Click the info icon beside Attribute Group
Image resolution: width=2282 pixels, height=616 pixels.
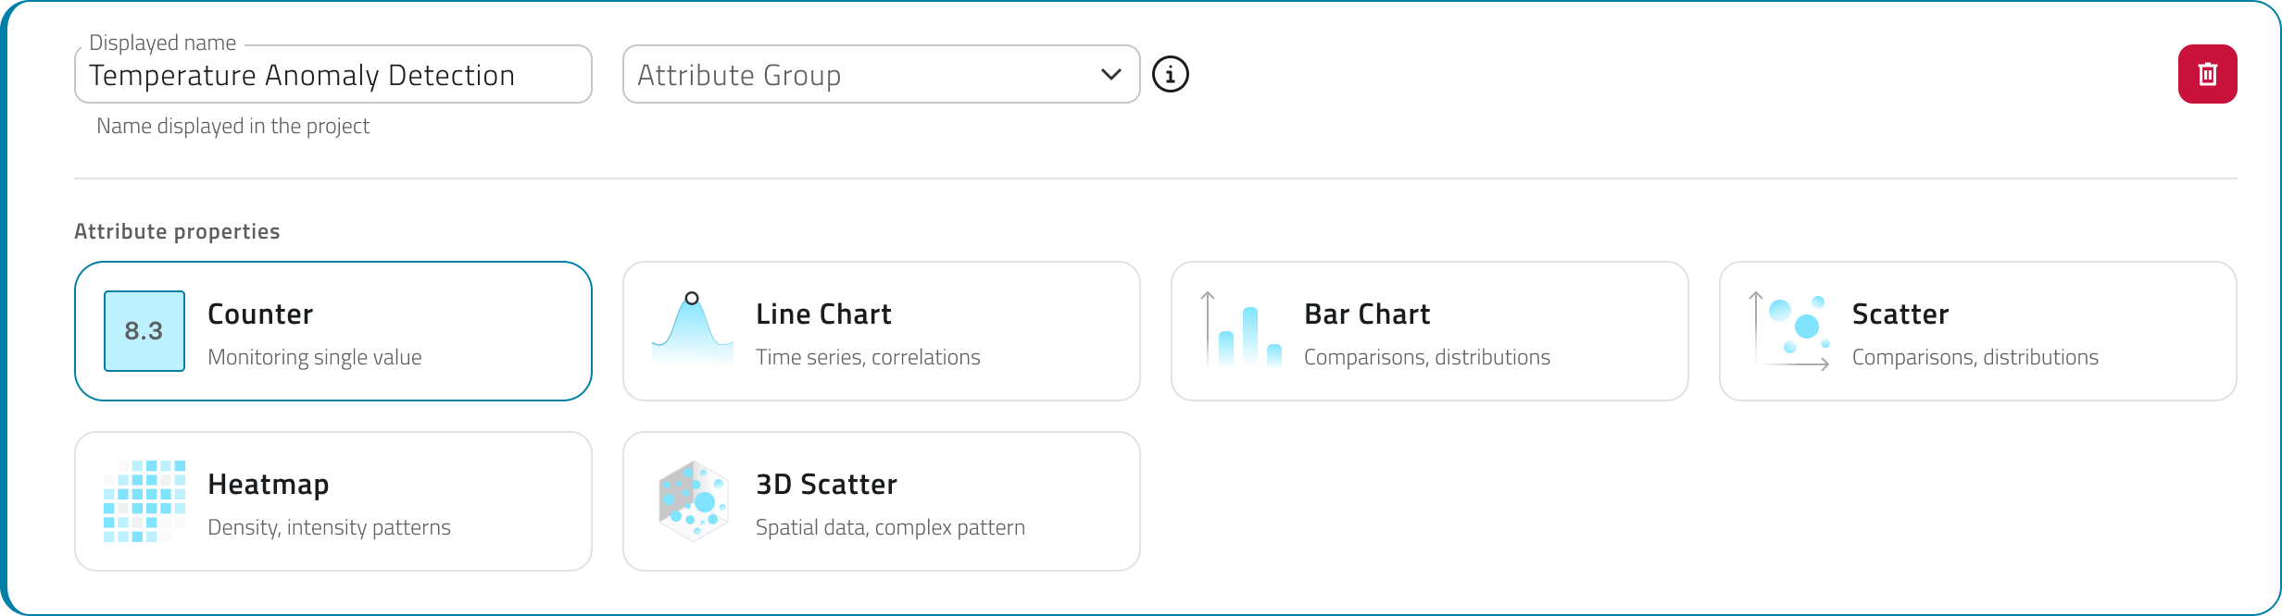tap(1170, 75)
